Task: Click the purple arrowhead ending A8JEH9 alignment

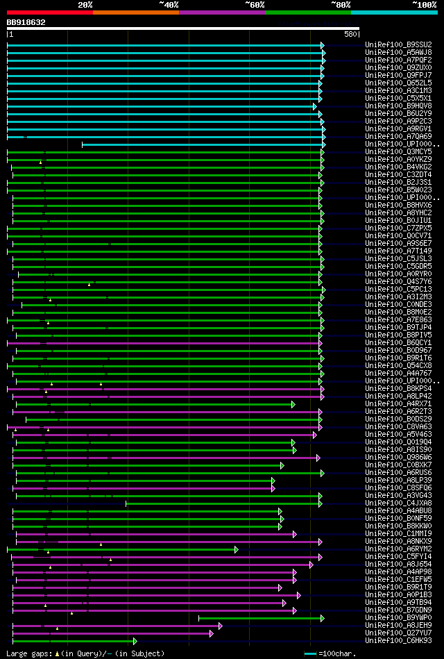Action: click(220, 626)
